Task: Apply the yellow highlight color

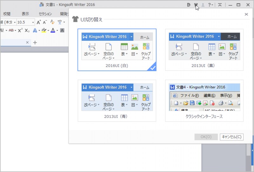Action: click(x=44, y=30)
